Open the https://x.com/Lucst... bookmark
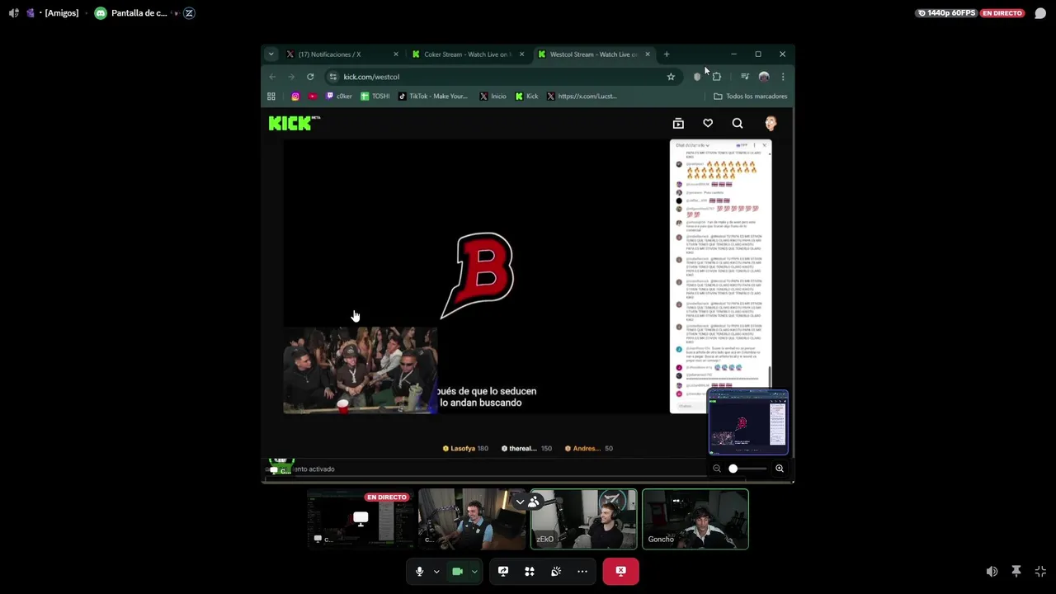1056x594 pixels. click(582, 97)
